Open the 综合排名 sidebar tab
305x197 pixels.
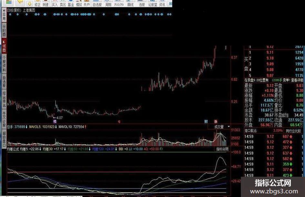(x=4, y=100)
